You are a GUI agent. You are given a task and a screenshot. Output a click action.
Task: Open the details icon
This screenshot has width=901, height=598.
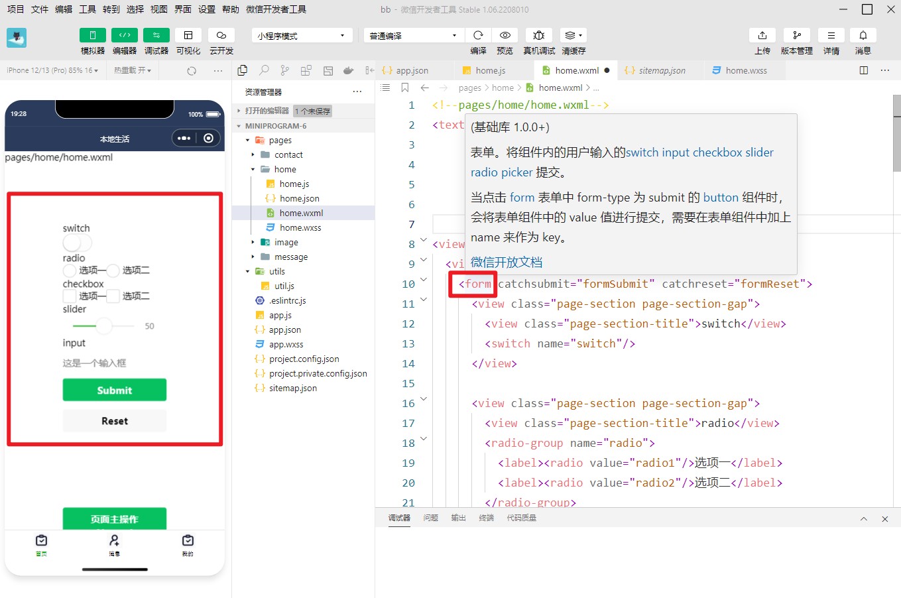pyautogui.click(x=831, y=35)
